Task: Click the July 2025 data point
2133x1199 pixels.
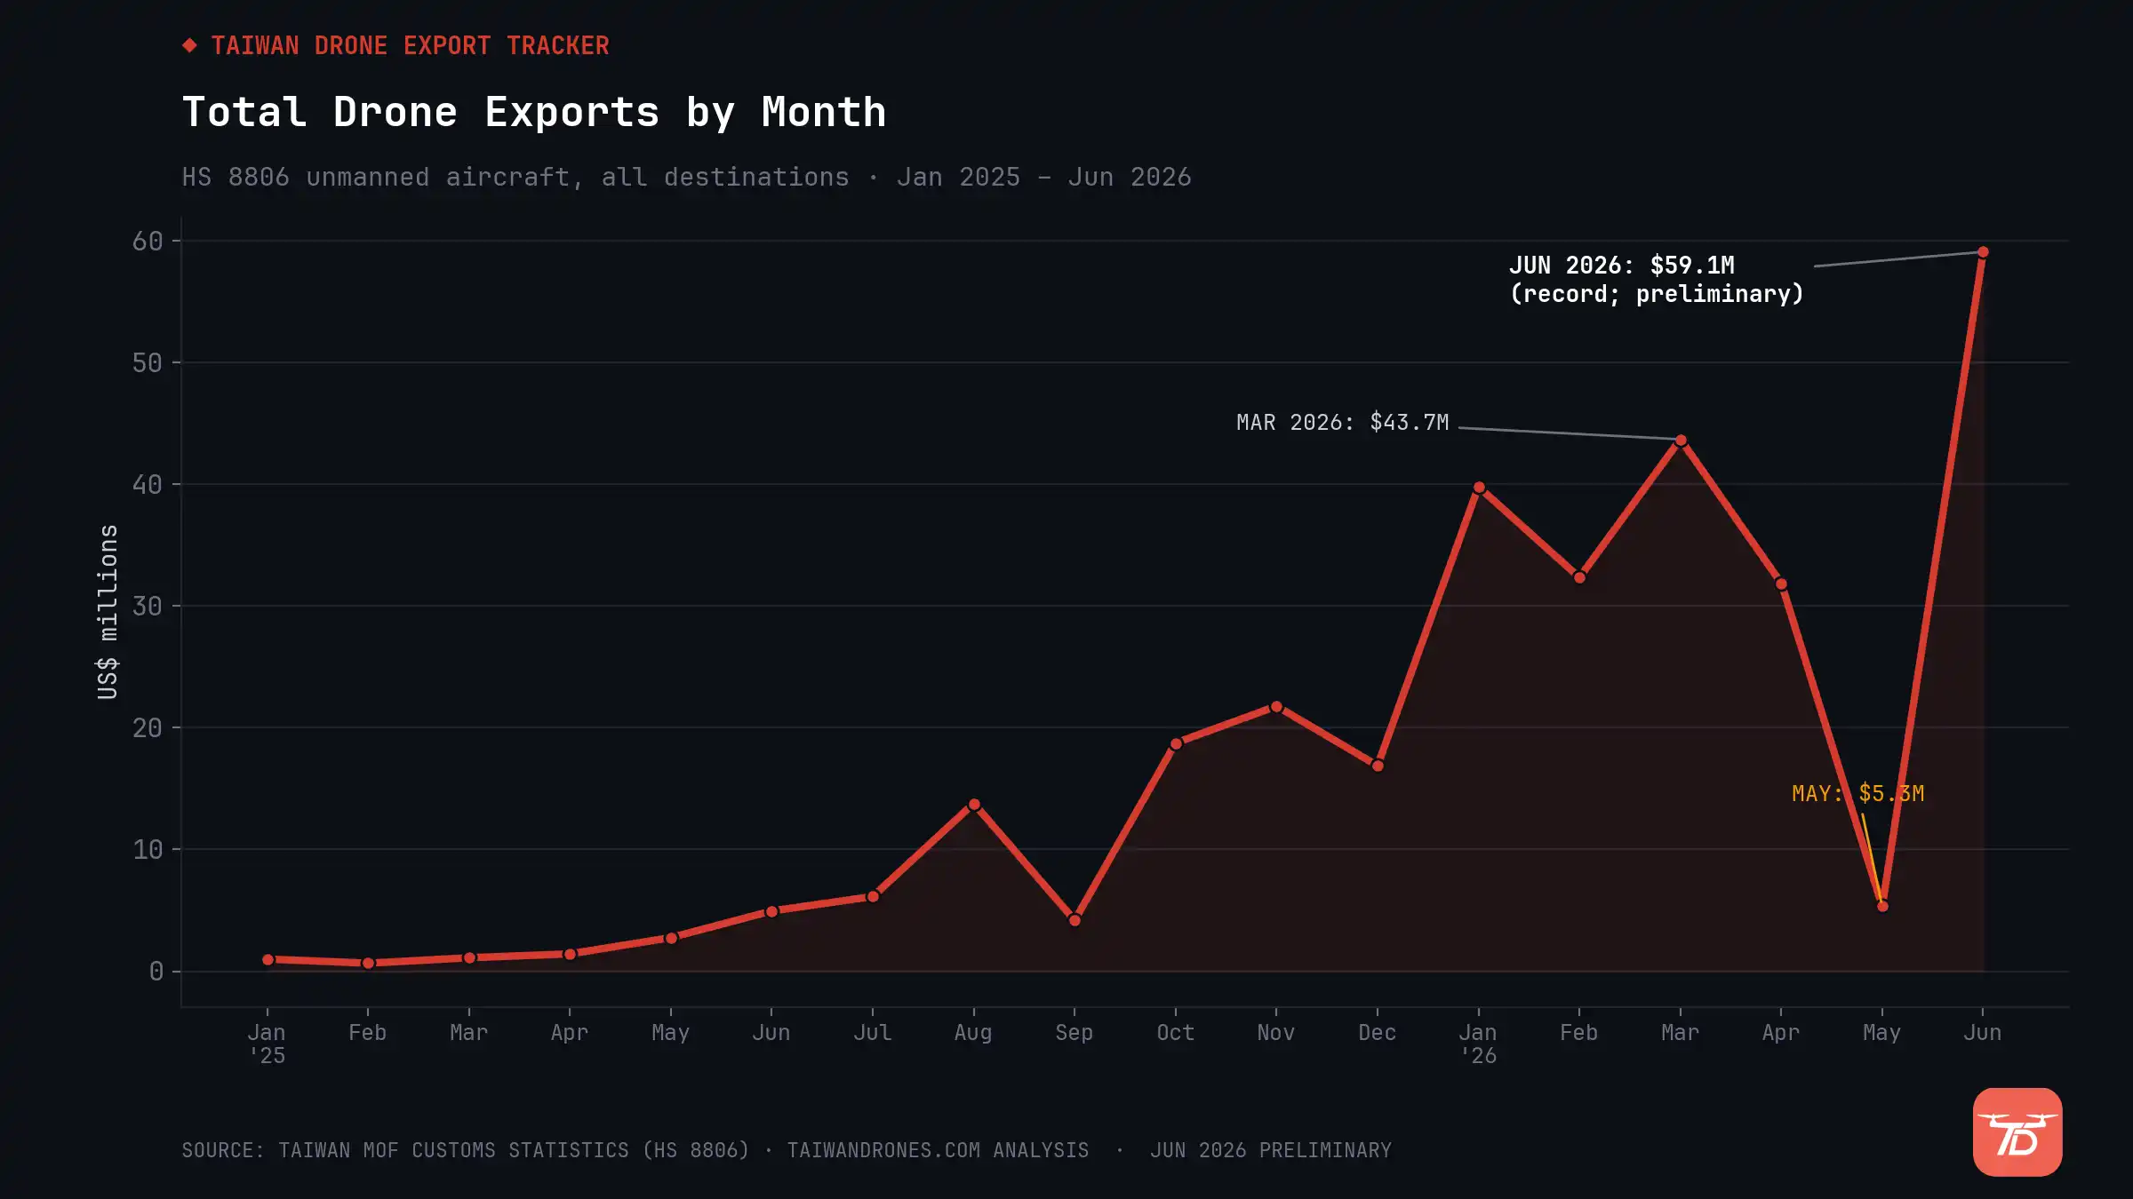Action: pos(873,896)
